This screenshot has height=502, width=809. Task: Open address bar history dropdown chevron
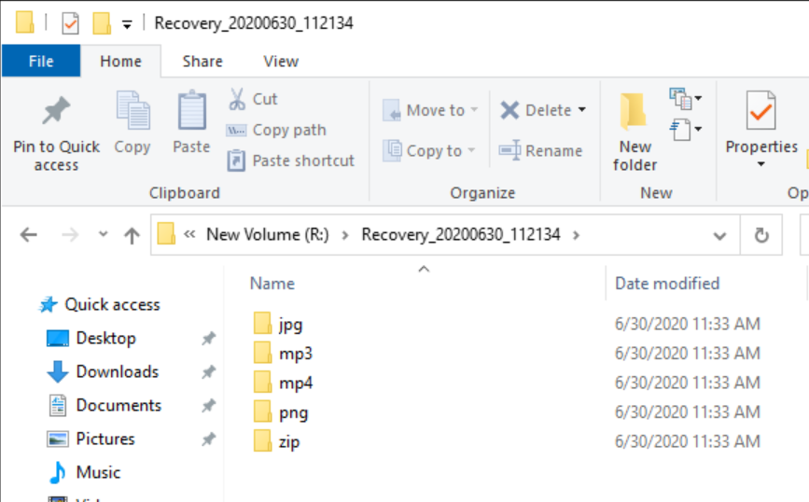(x=719, y=235)
